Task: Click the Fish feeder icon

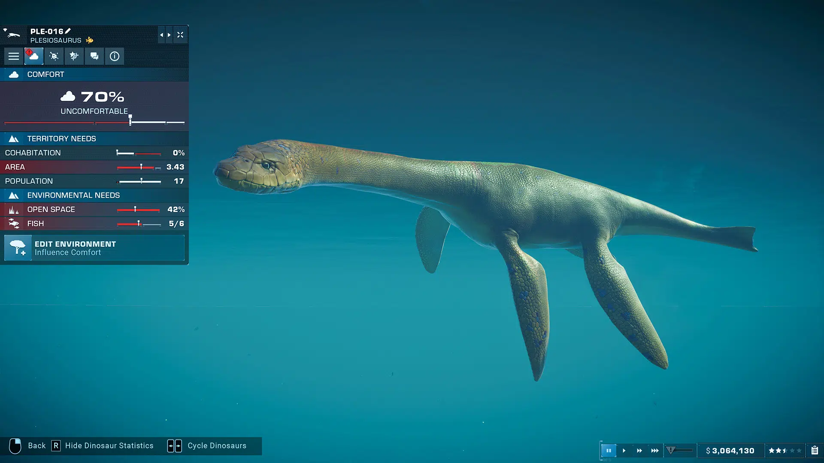Action: pyautogui.click(x=14, y=224)
